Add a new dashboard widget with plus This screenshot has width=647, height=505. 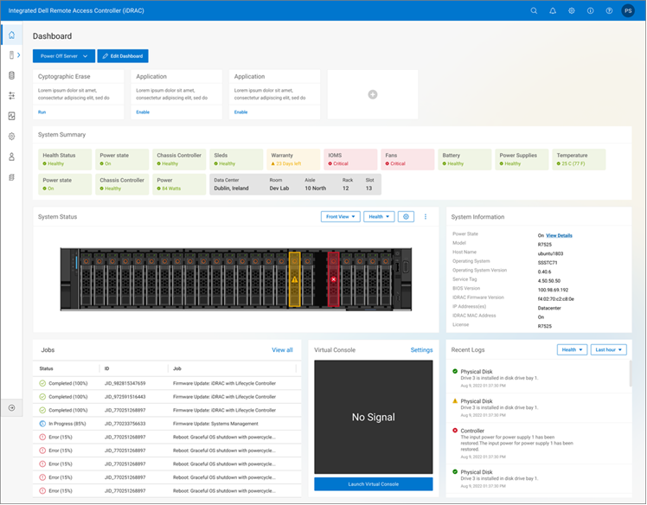[373, 94]
